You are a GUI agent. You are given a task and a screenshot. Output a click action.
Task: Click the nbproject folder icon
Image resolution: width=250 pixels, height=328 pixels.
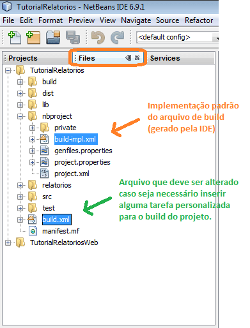pyautogui.click(x=33, y=116)
